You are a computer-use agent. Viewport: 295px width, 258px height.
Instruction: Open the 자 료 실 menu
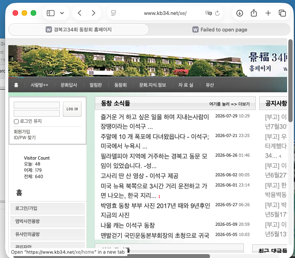[186, 85]
